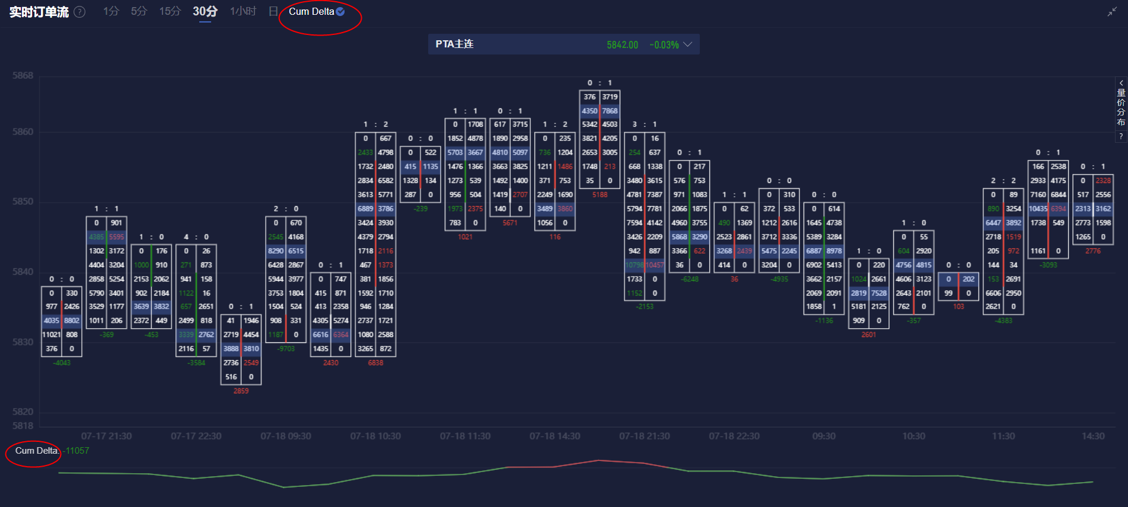Click the Cum Delta line chart peak
The height and width of the screenshot is (507, 1128).
pyautogui.click(x=599, y=460)
